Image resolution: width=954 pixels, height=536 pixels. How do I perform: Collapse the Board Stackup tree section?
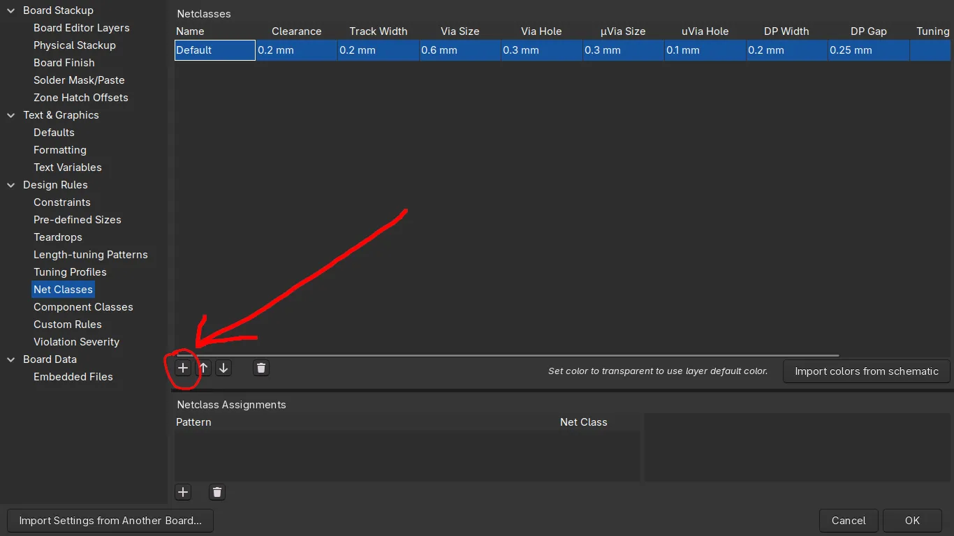pos(10,10)
